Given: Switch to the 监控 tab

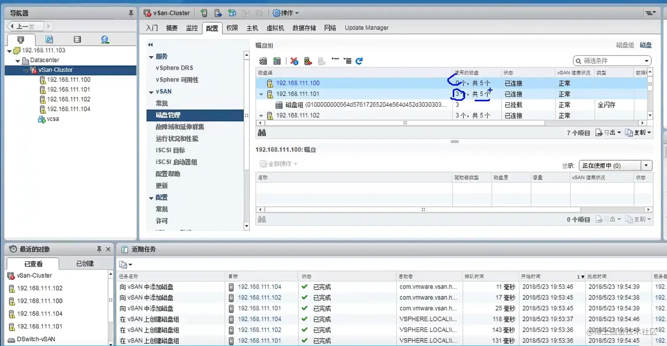Looking at the screenshot, I should (x=192, y=28).
